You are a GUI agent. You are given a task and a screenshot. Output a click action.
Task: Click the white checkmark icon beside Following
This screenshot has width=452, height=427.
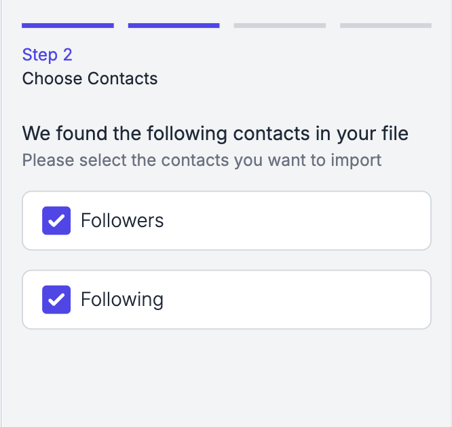click(56, 300)
